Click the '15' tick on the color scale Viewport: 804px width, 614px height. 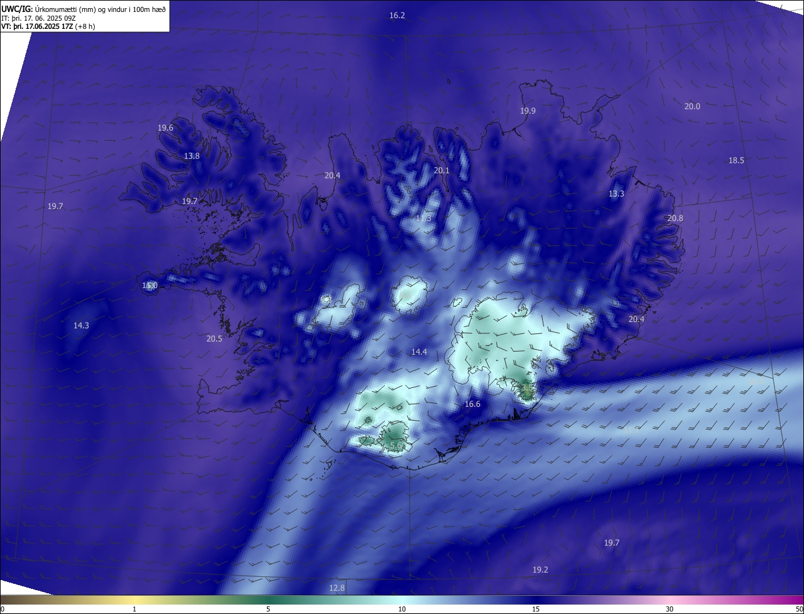(x=536, y=609)
